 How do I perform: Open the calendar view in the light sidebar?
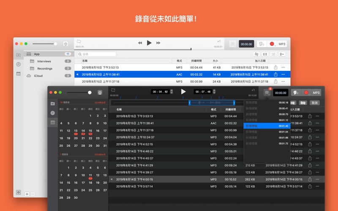[x=19, y=73]
